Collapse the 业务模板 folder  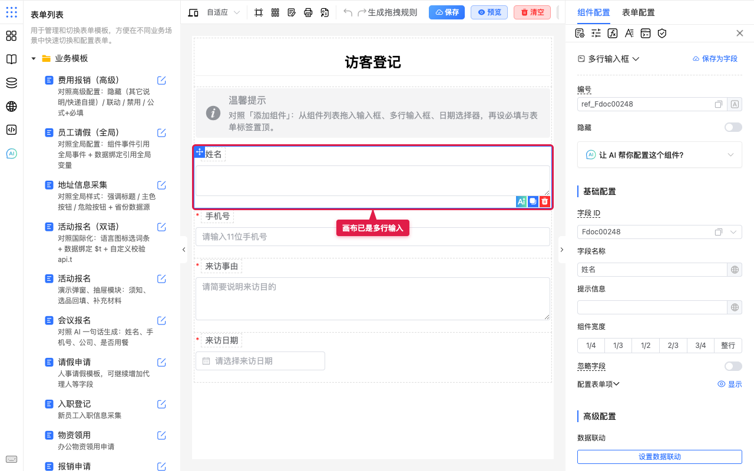coord(34,58)
